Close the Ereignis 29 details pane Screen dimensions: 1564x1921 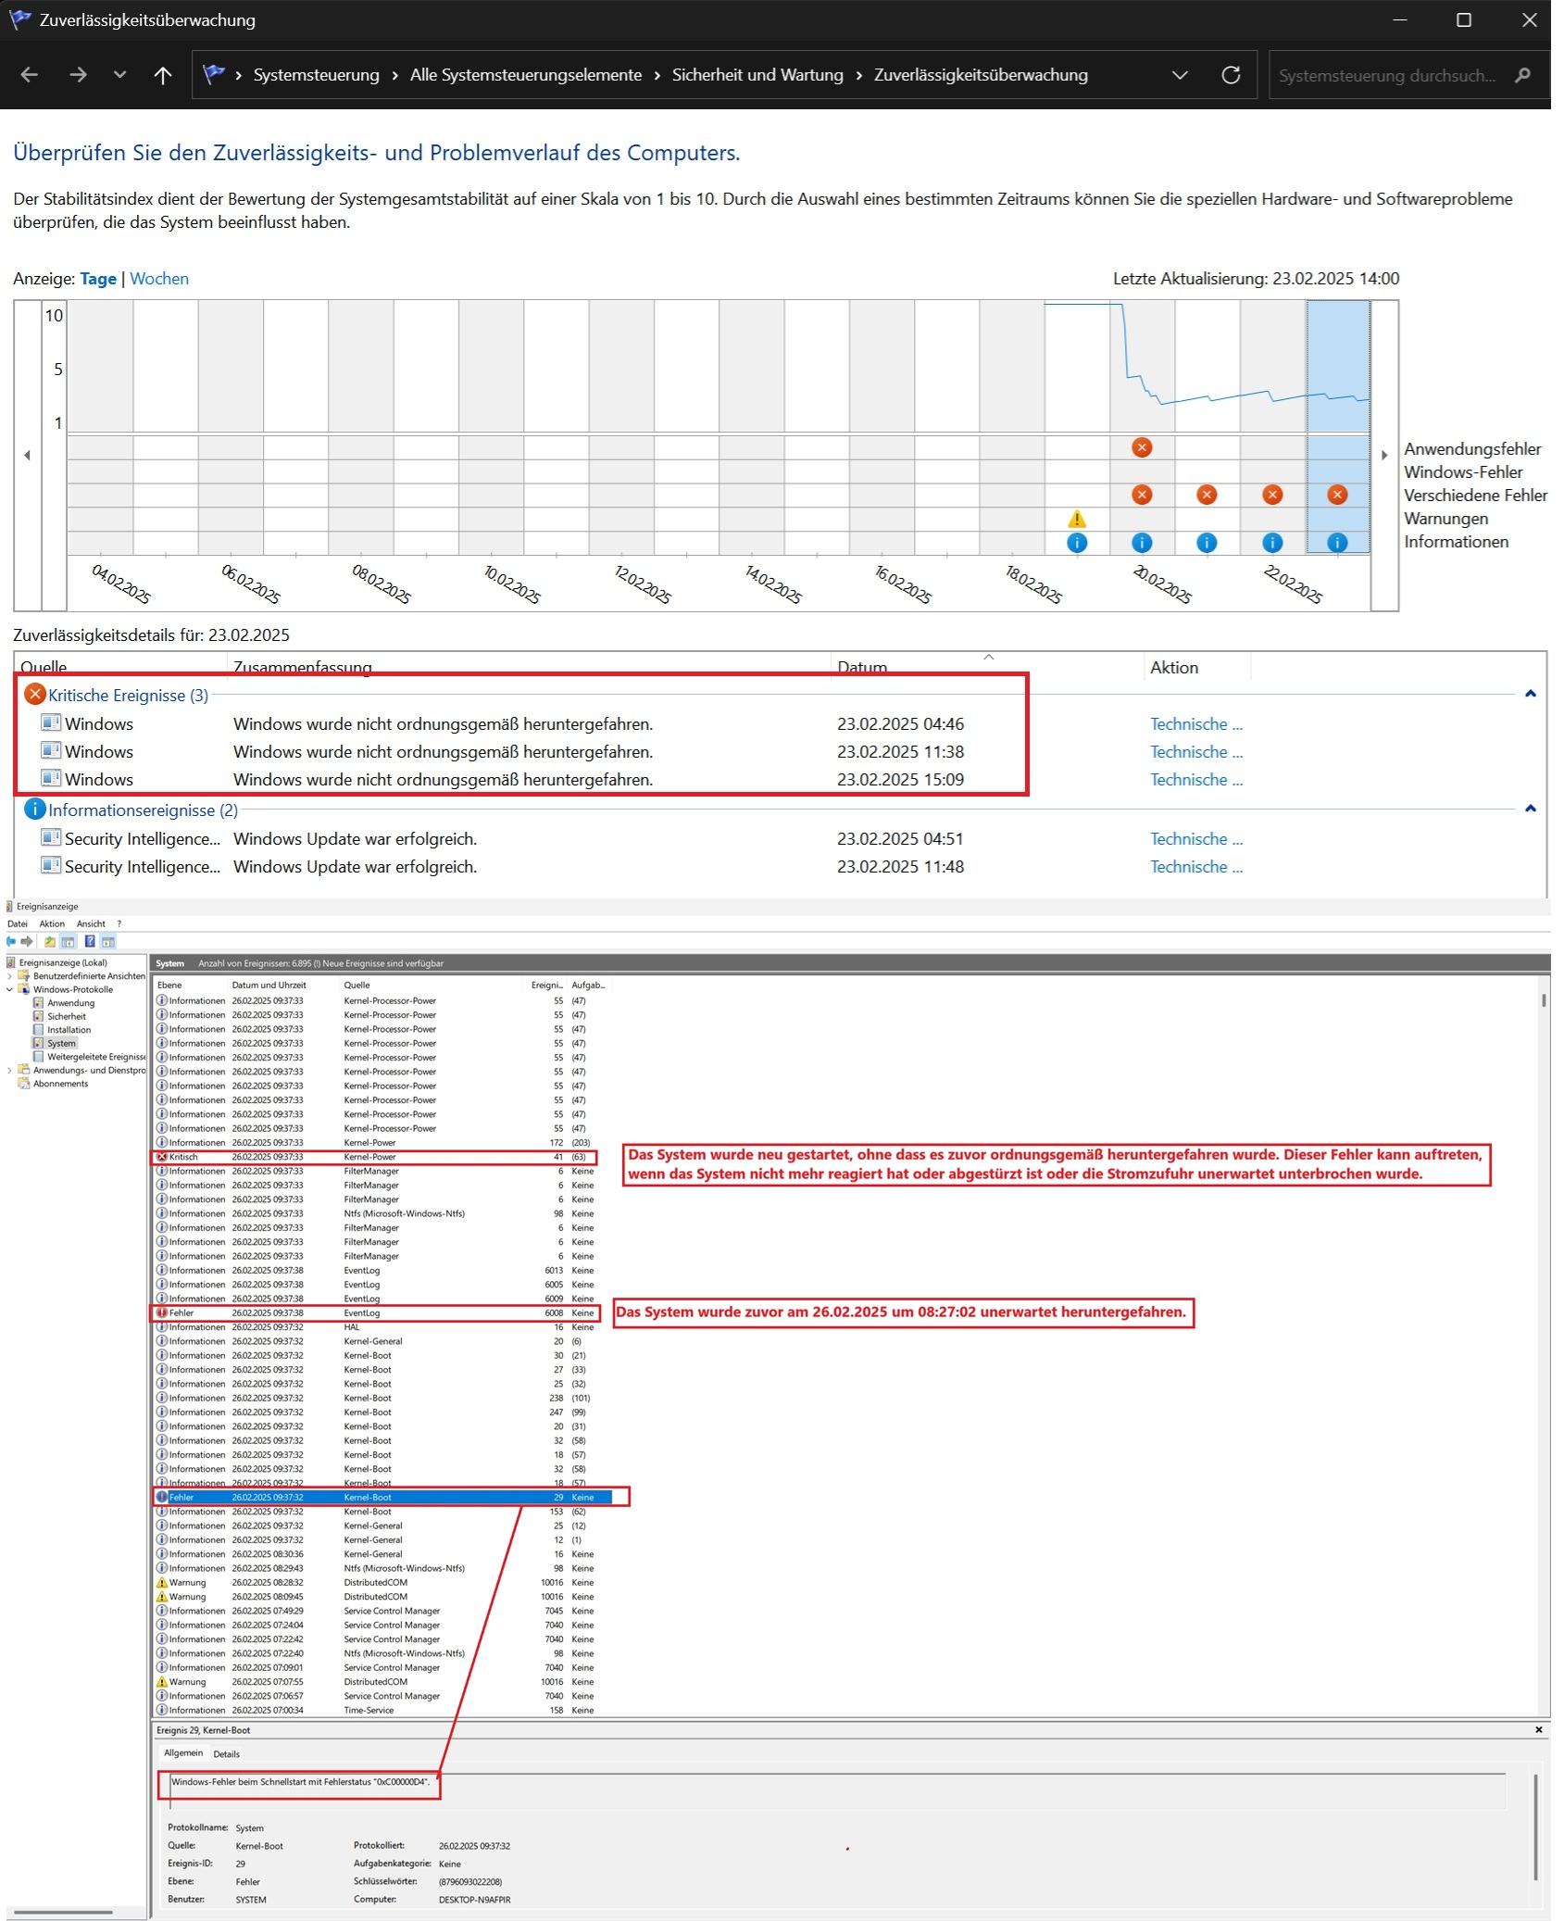(x=1539, y=1729)
